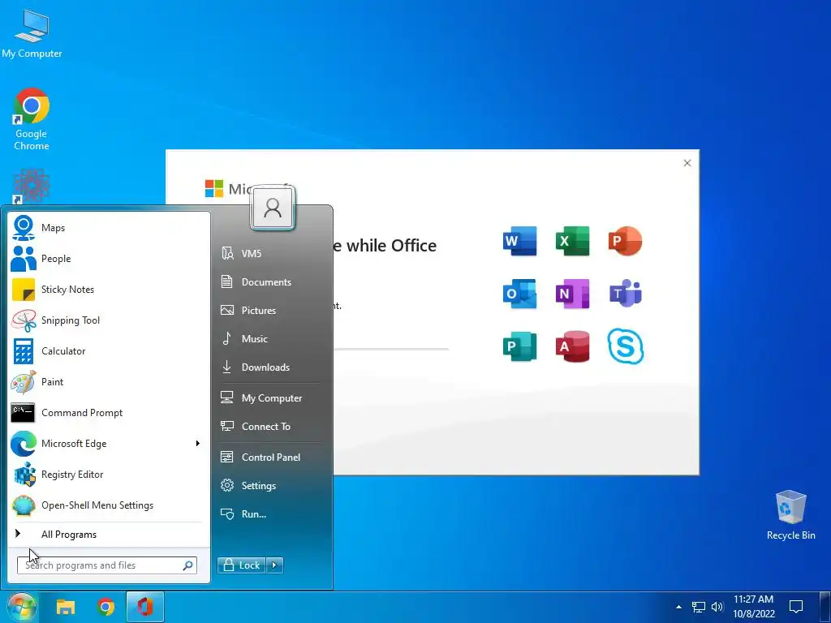The image size is (831, 623).
Task: Open Registry Editor
Action: (x=109, y=474)
